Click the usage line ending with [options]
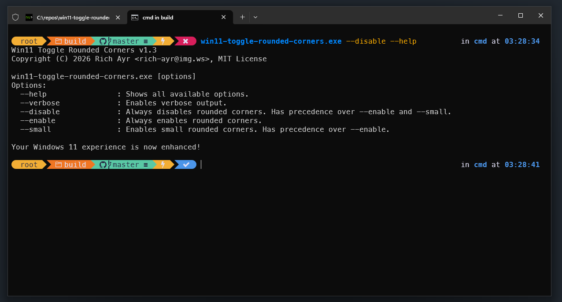The image size is (562, 302). tap(104, 76)
